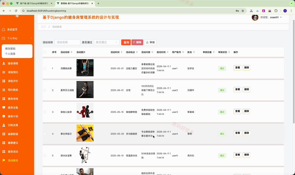Click the 健身场地 grid icon
This screenshot has width=295, height=175.
click(x=3, y=99)
